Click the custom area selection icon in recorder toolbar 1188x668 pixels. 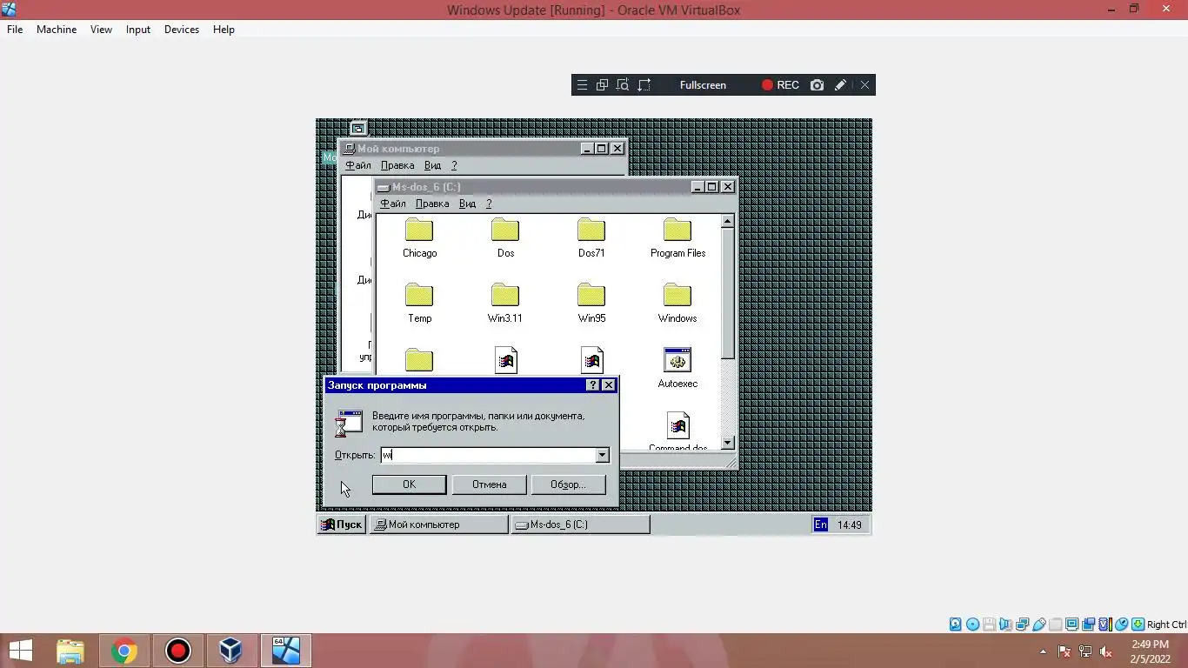click(644, 85)
